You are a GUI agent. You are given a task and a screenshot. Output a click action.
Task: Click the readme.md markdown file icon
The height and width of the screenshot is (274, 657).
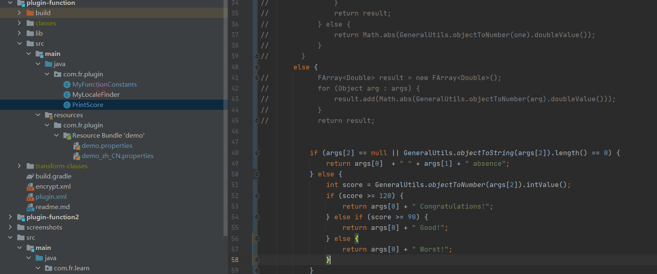click(30, 207)
